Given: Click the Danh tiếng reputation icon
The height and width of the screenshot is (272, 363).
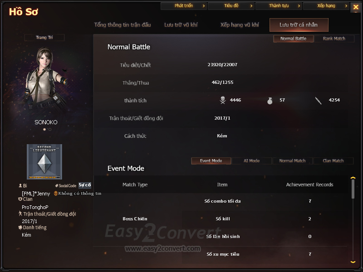Looking at the screenshot, I should pyautogui.click(x=20, y=228).
